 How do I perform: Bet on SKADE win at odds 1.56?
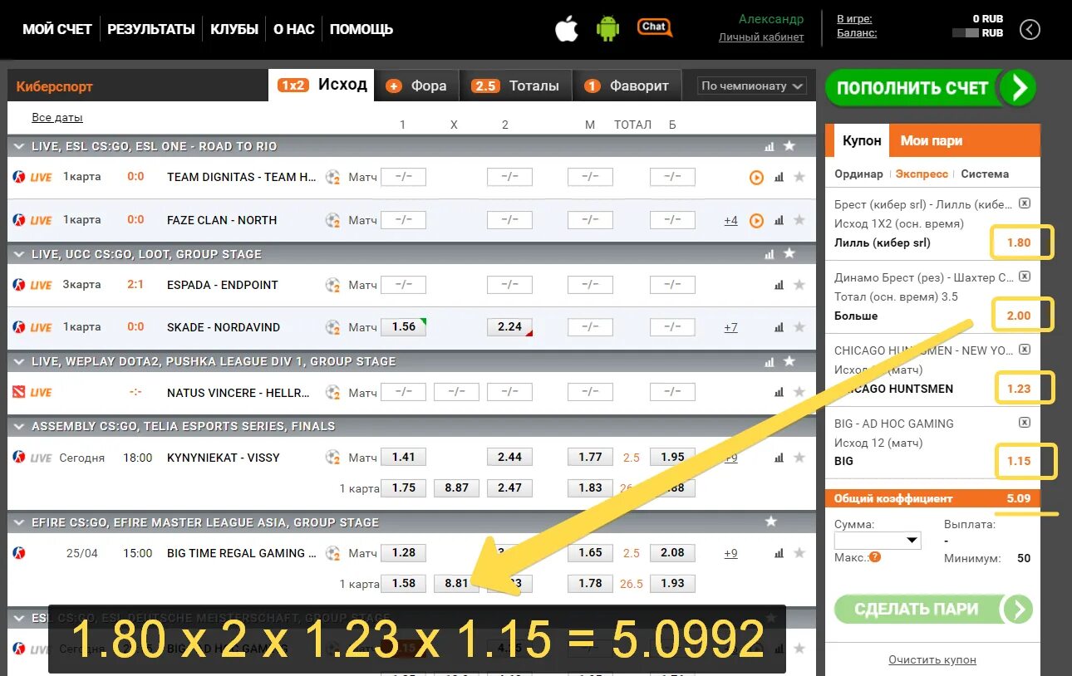pyautogui.click(x=403, y=327)
